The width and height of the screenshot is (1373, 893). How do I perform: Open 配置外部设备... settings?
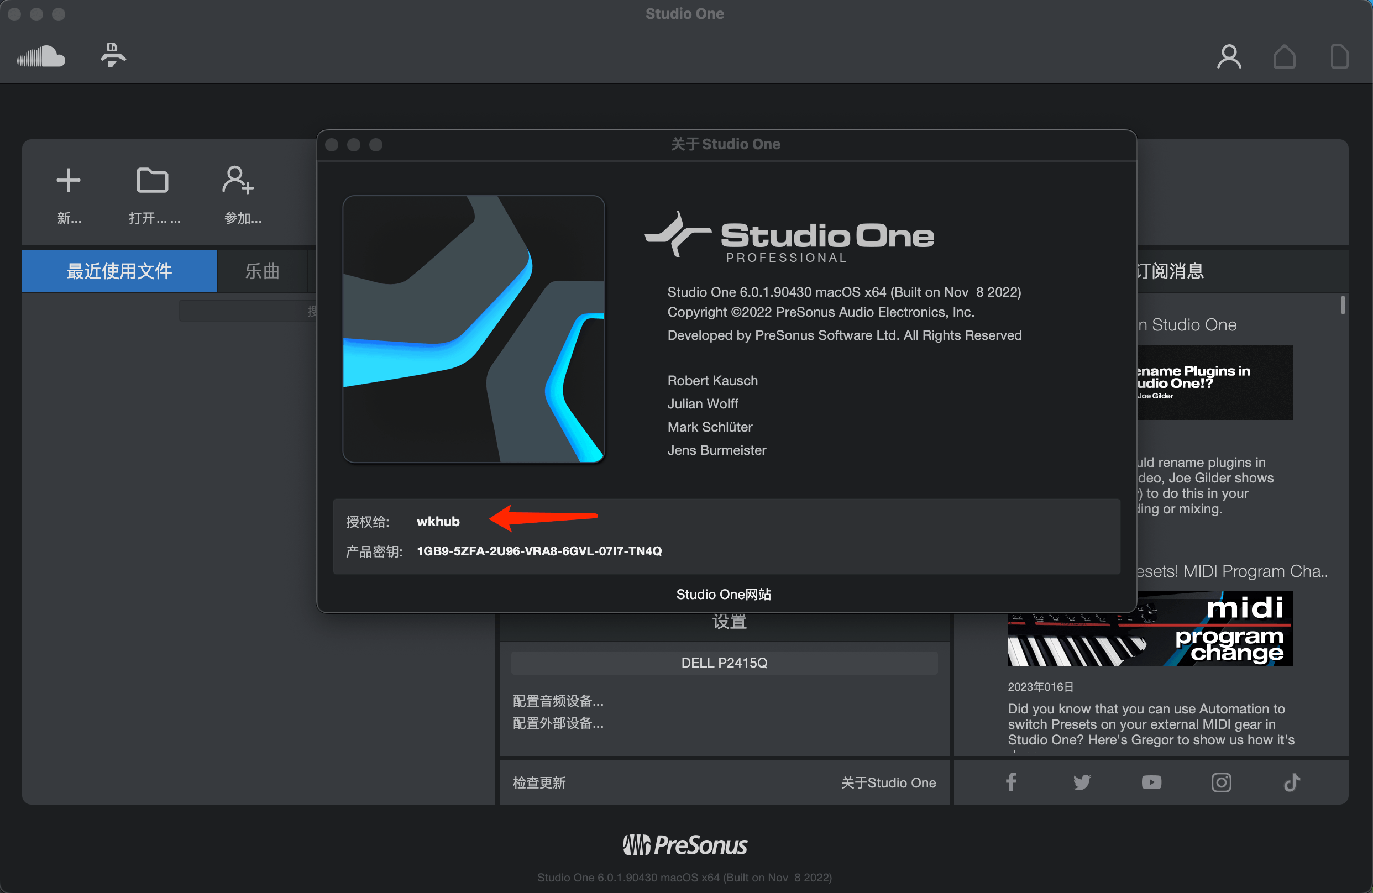pyautogui.click(x=558, y=723)
